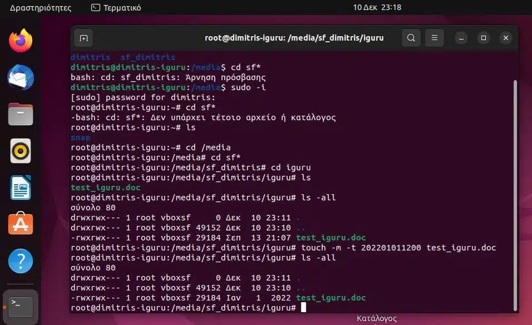Open the terminal hamburger menu

[434, 38]
